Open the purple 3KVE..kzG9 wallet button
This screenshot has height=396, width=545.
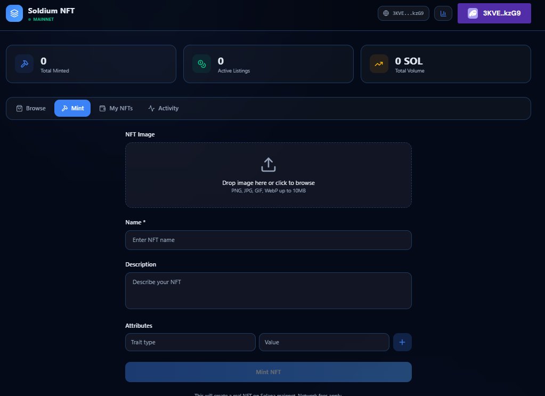point(494,13)
